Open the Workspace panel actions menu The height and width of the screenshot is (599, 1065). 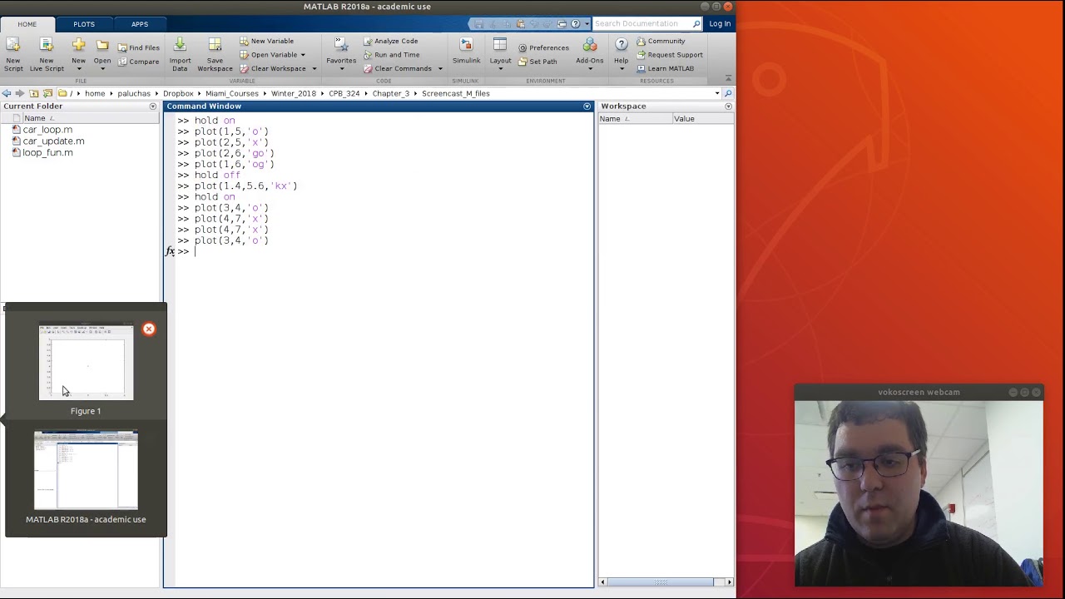(728, 106)
